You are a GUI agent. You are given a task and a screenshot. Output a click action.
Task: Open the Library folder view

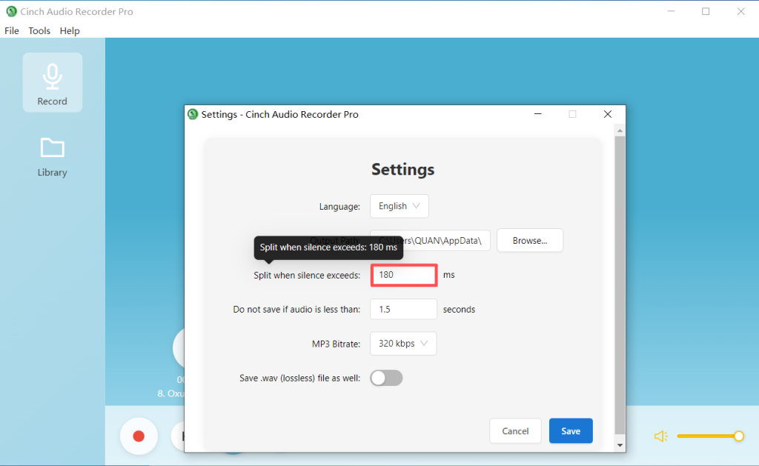(52, 157)
